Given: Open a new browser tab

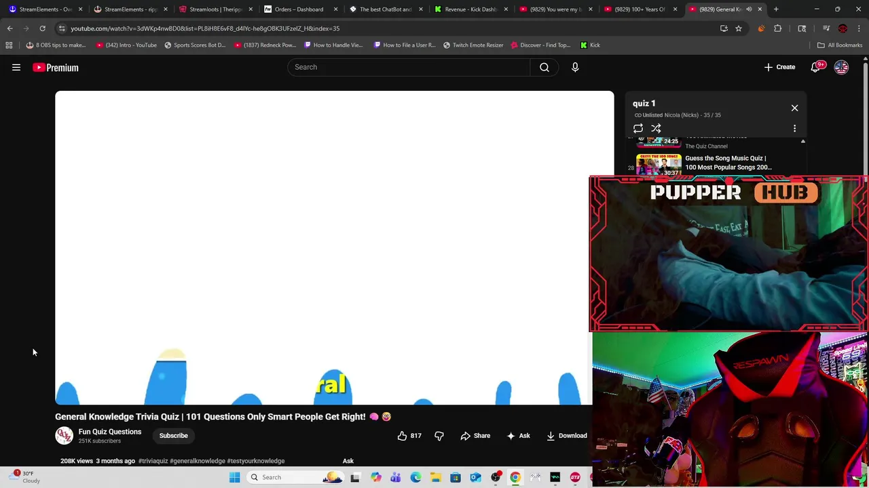Looking at the screenshot, I should click(x=776, y=9).
